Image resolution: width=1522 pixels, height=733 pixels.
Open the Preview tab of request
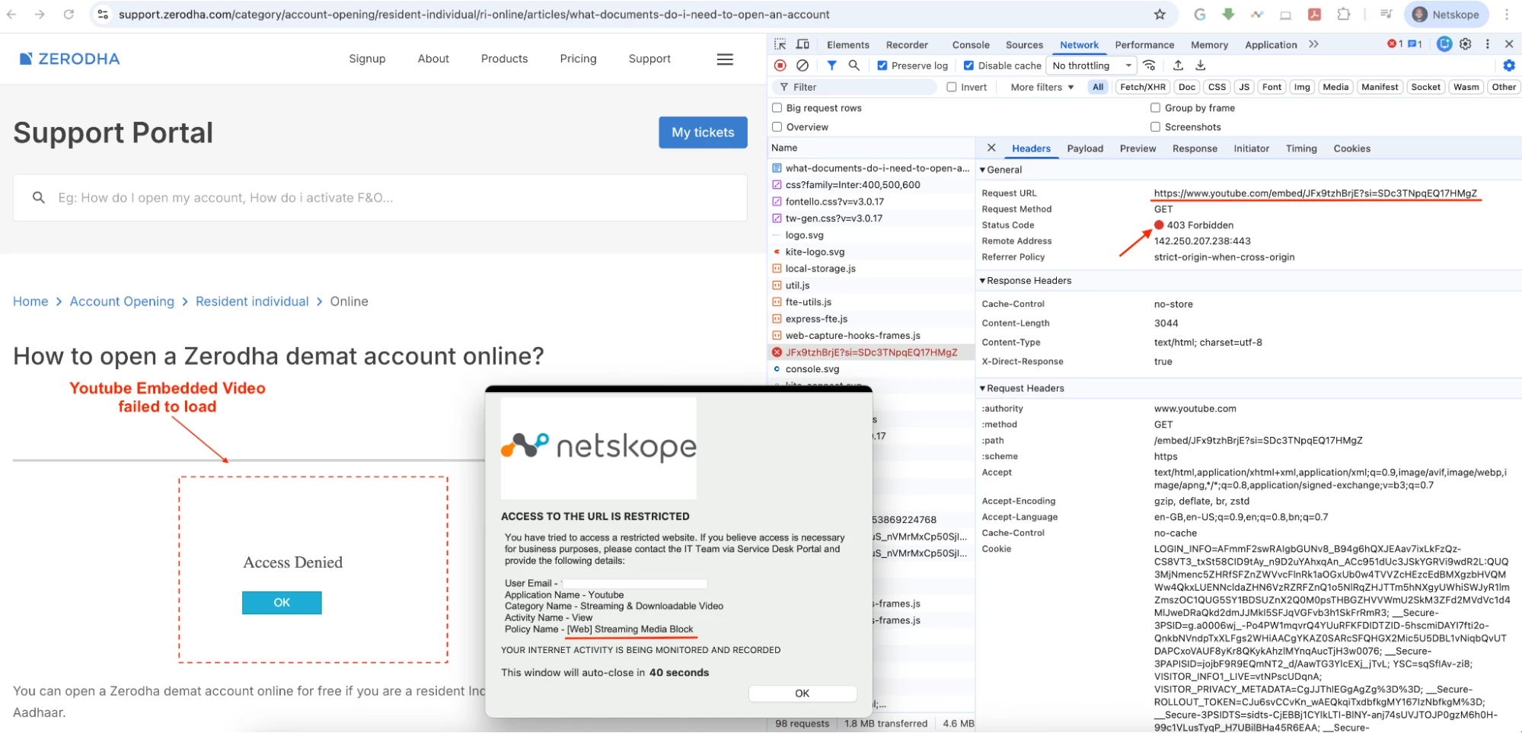point(1138,148)
